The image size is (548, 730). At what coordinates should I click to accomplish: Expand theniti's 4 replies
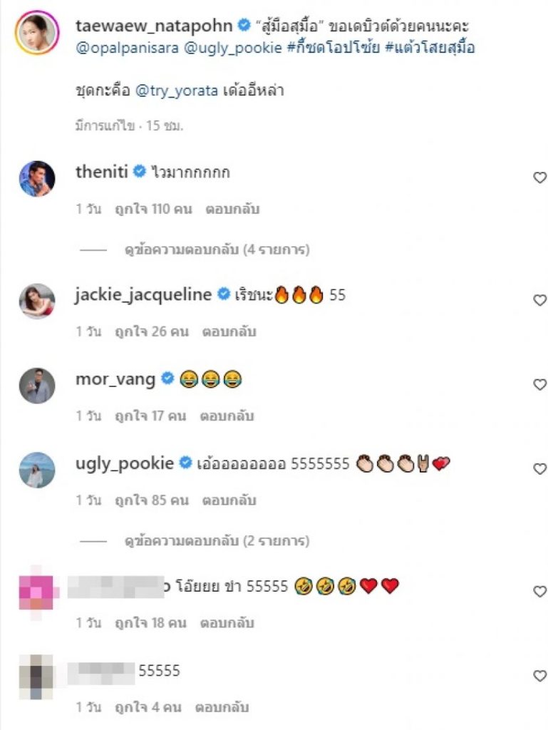(217, 250)
